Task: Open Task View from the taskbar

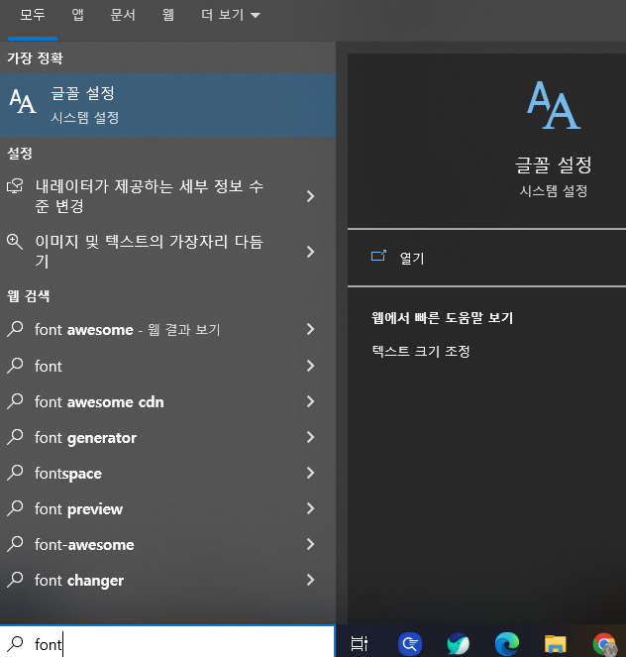Action: [x=360, y=644]
